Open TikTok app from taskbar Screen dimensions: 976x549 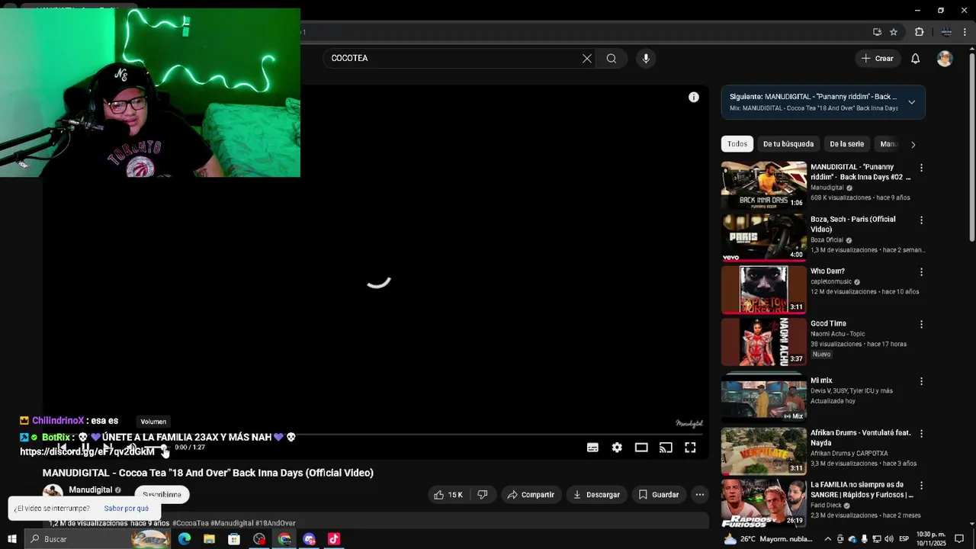pos(334,539)
